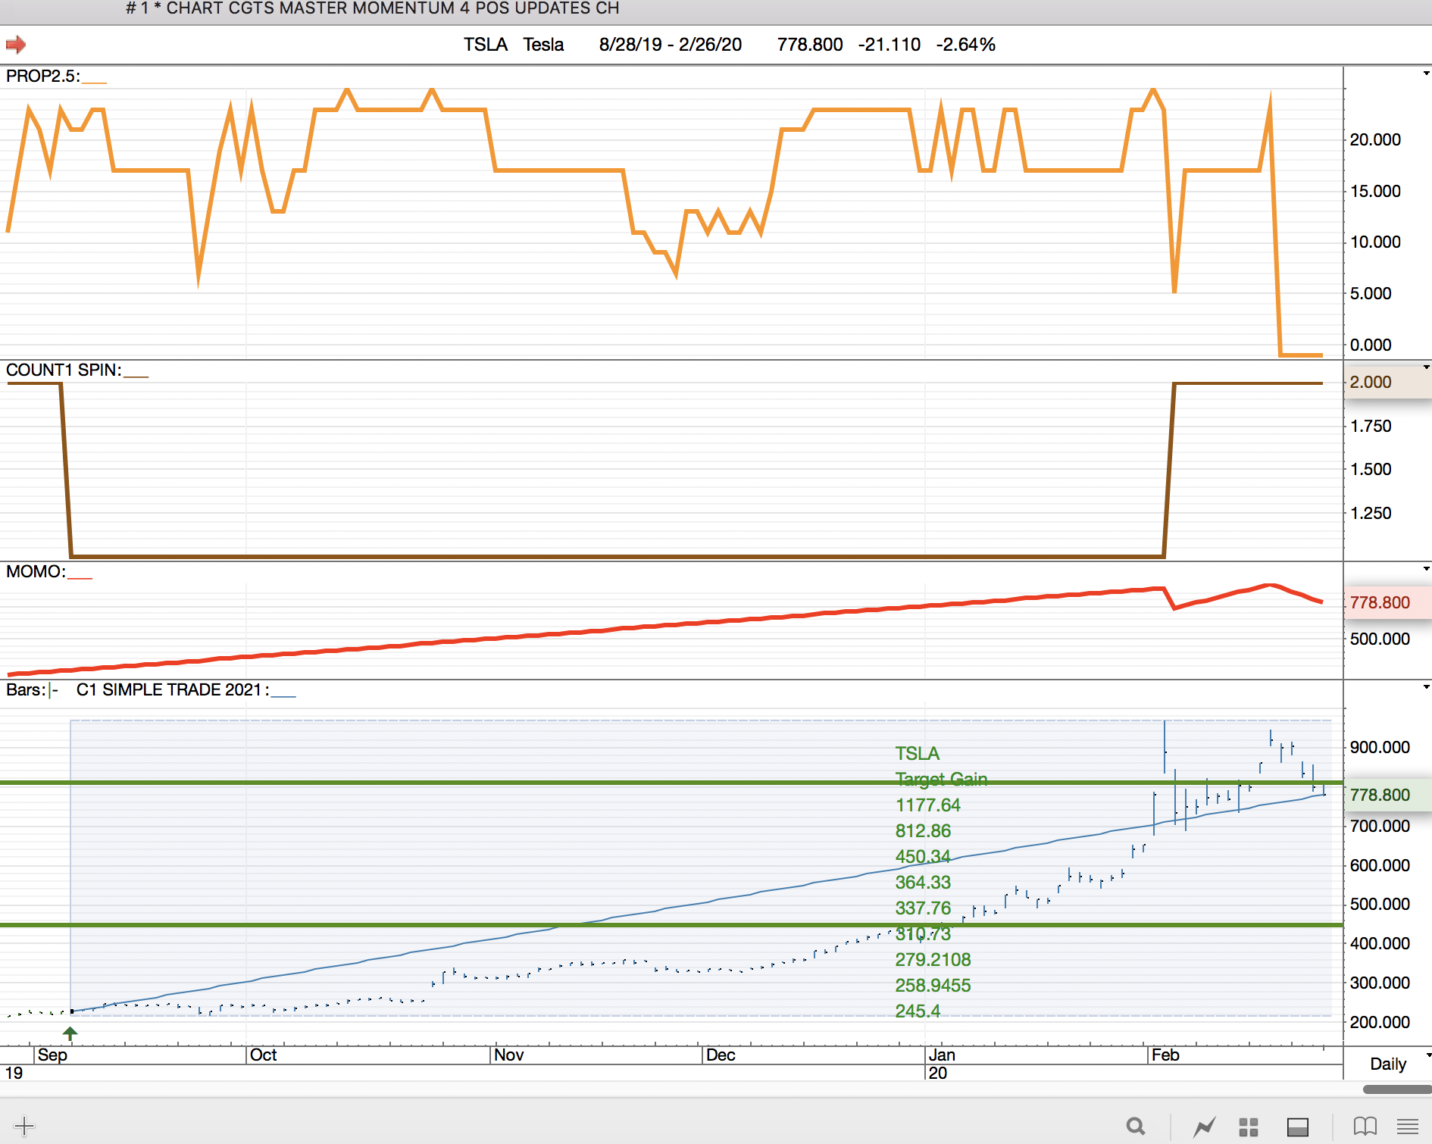Screen dimensions: 1432x1144
Task: Expand the Bars price pane menu arrow
Action: pyautogui.click(x=1426, y=687)
